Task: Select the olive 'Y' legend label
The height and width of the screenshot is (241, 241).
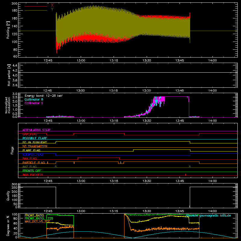Action: click(x=52, y=9)
